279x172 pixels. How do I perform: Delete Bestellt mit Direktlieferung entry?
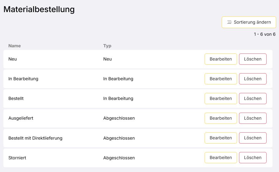pyautogui.click(x=253, y=138)
